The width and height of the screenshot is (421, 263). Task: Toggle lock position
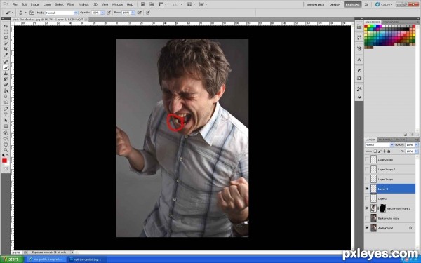tap(385, 151)
